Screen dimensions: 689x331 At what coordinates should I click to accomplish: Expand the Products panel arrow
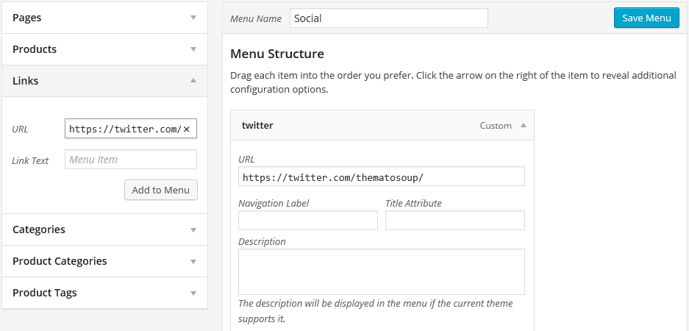193,49
